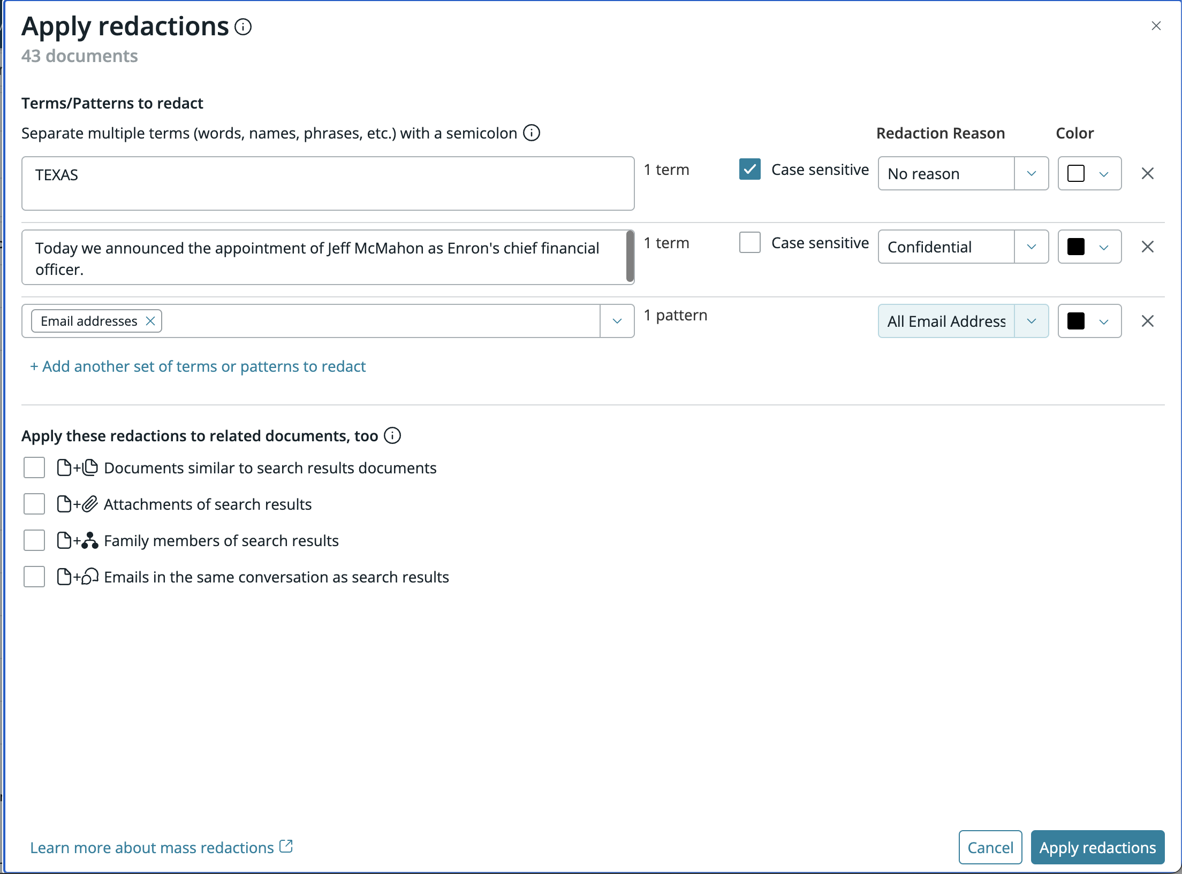Delete the Confidential redaction row
1182x874 pixels.
tap(1148, 247)
